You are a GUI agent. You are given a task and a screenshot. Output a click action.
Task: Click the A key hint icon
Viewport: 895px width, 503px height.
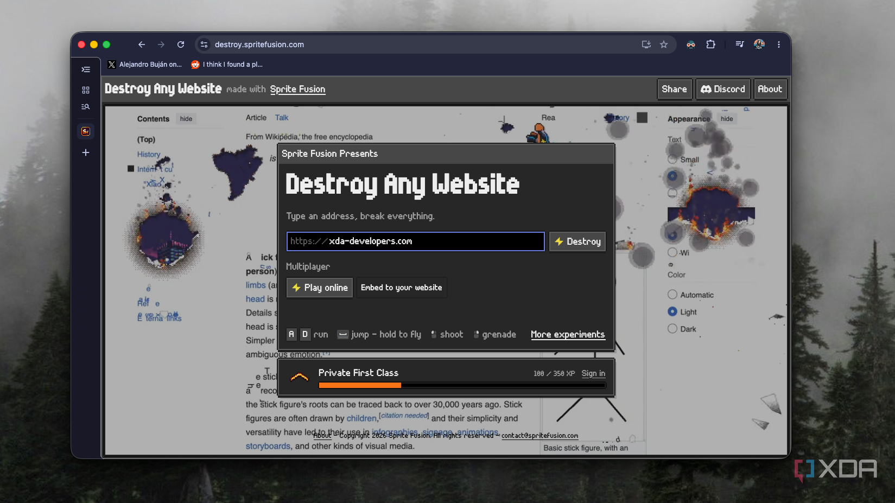(x=291, y=334)
